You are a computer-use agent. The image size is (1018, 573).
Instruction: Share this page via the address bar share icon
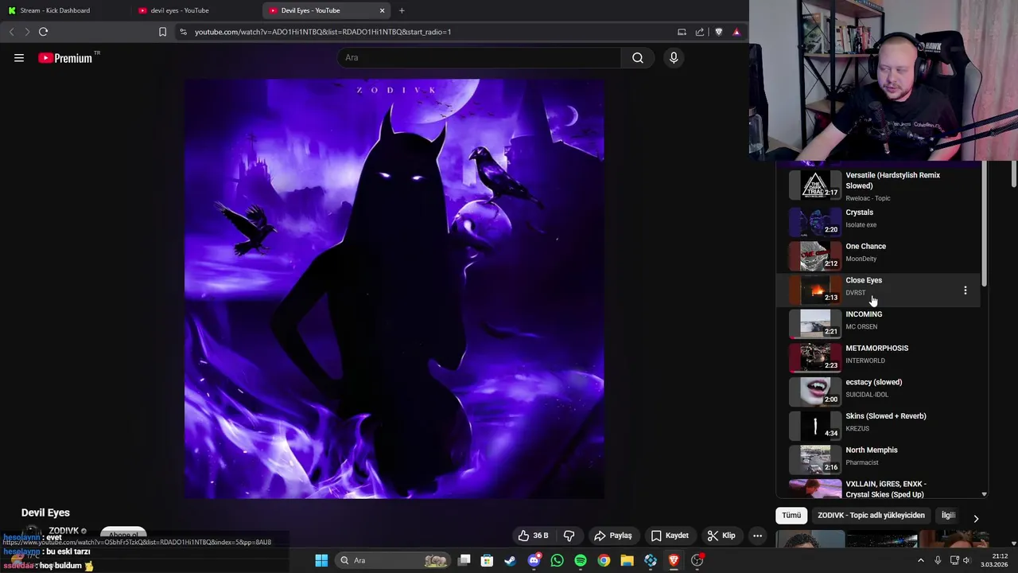pyautogui.click(x=700, y=32)
